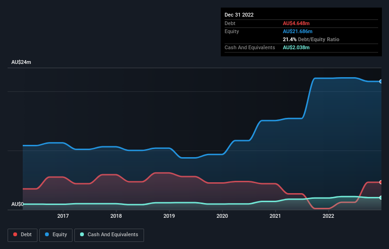The image size is (389, 249).
Task: Toggle the Equity legend button
Action: (x=56, y=235)
